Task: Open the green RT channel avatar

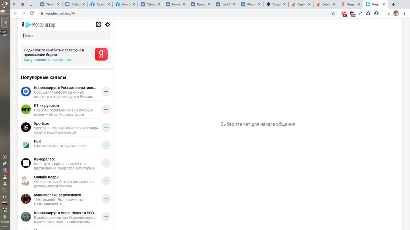Action: 26,110
